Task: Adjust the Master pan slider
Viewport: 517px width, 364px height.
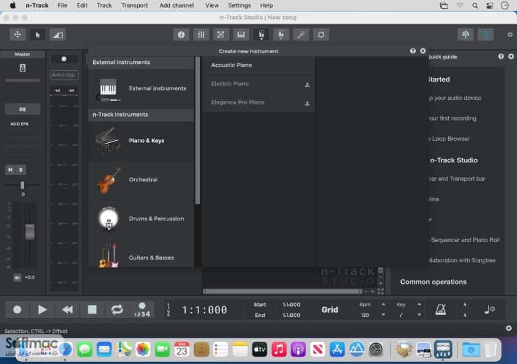Action: pyautogui.click(x=22, y=185)
